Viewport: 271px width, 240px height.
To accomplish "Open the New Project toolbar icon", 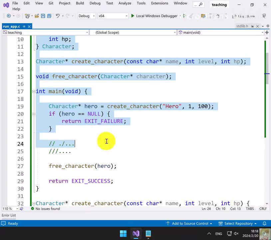I will point(27,16).
